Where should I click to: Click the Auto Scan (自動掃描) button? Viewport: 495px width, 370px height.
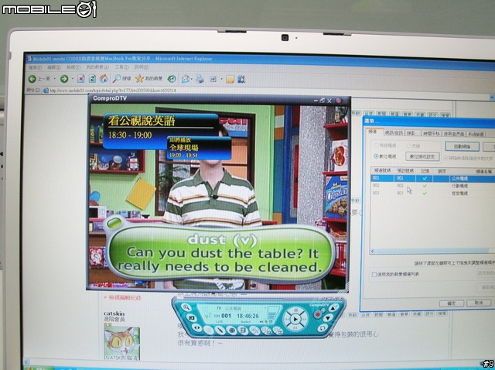coord(462,146)
